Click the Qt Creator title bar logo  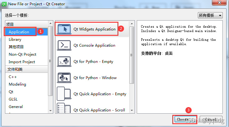tap(4, 4)
